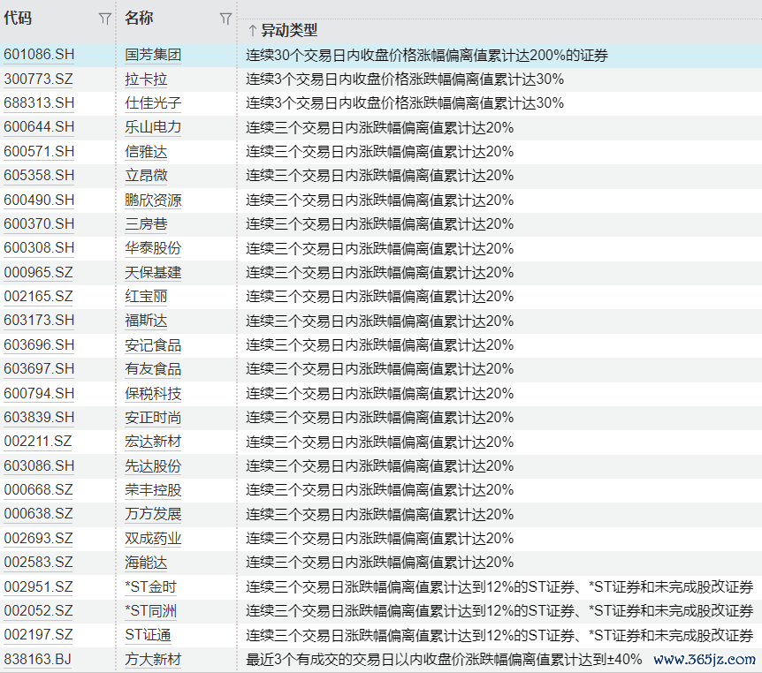Open stock name 双成药业
This screenshot has width=762, height=673.
tap(153, 538)
